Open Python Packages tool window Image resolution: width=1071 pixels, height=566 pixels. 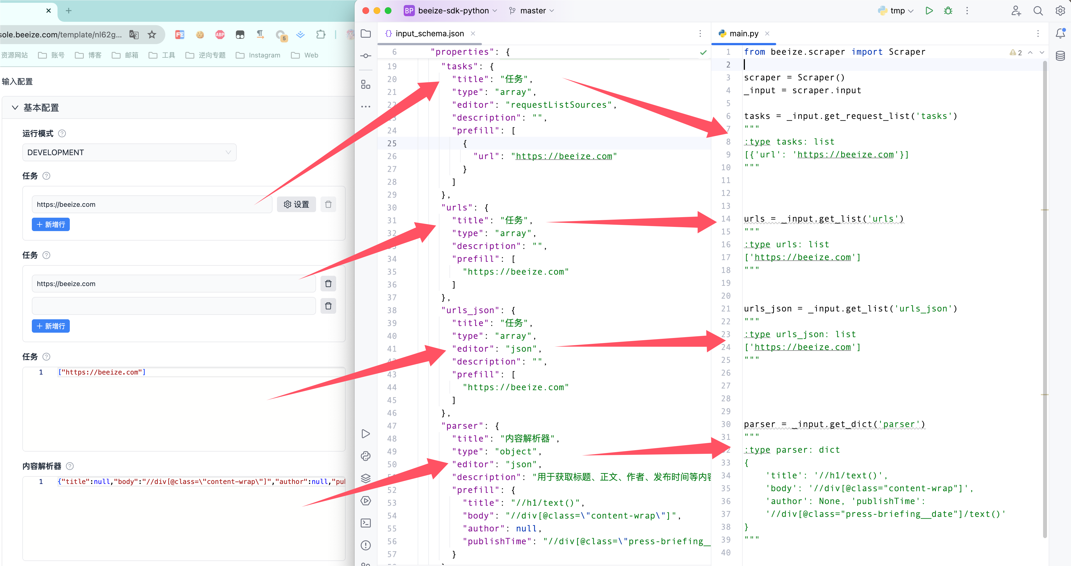coord(365,456)
